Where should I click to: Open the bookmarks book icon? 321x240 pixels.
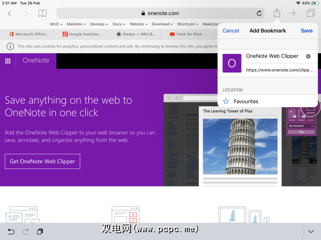pos(42,13)
